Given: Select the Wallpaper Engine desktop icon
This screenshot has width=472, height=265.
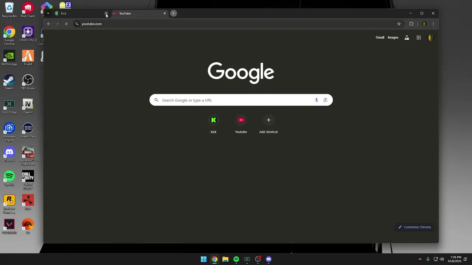Looking at the screenshot, I should pyautogui.click(x=9, y=132).
